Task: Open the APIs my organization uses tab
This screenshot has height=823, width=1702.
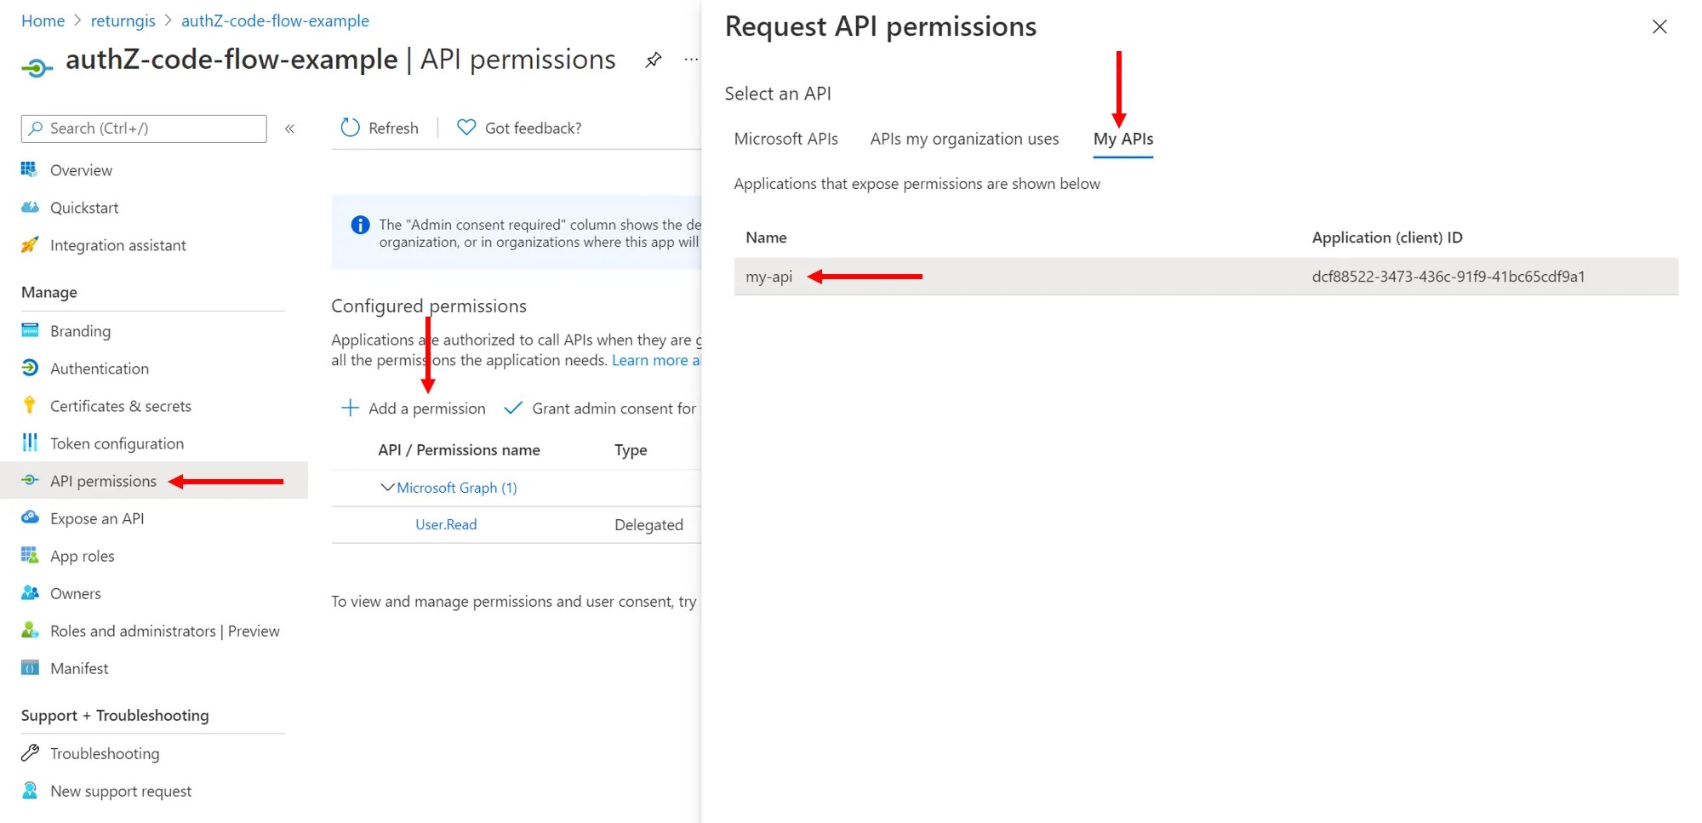Action: click(964, 139)
